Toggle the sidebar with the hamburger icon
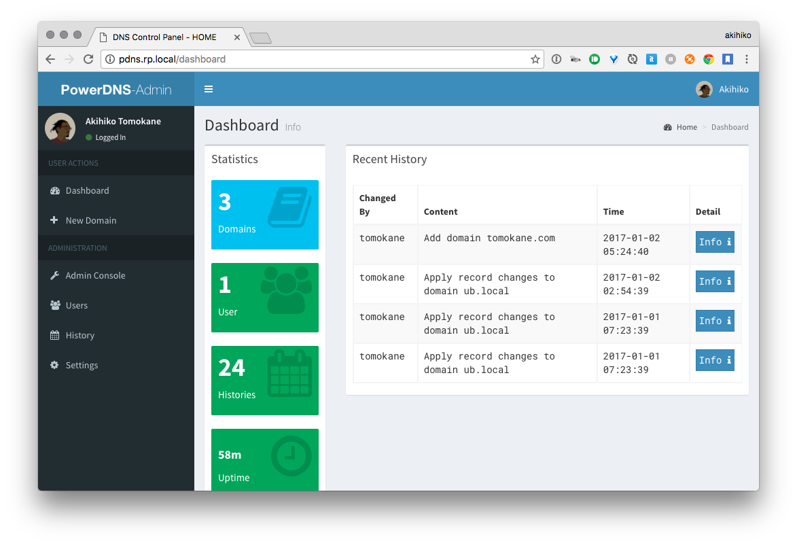The image size is (797, 545). coord(209,88)
